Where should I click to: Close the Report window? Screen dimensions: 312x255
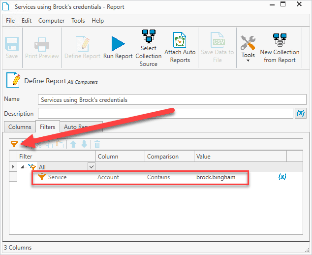(299, 4)
